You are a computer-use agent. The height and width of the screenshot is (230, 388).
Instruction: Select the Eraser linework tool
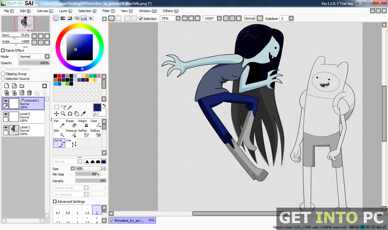(71, 123)
